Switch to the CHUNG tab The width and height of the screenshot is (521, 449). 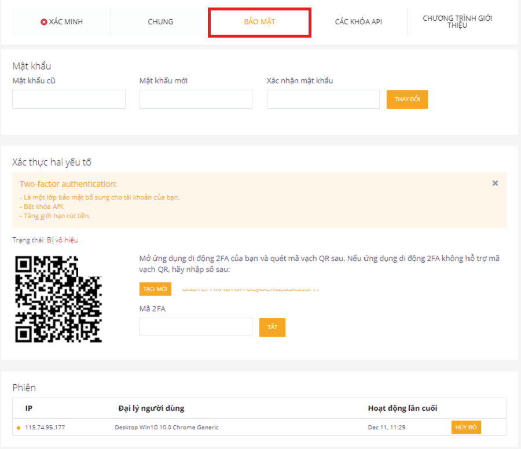click(160, 22)
